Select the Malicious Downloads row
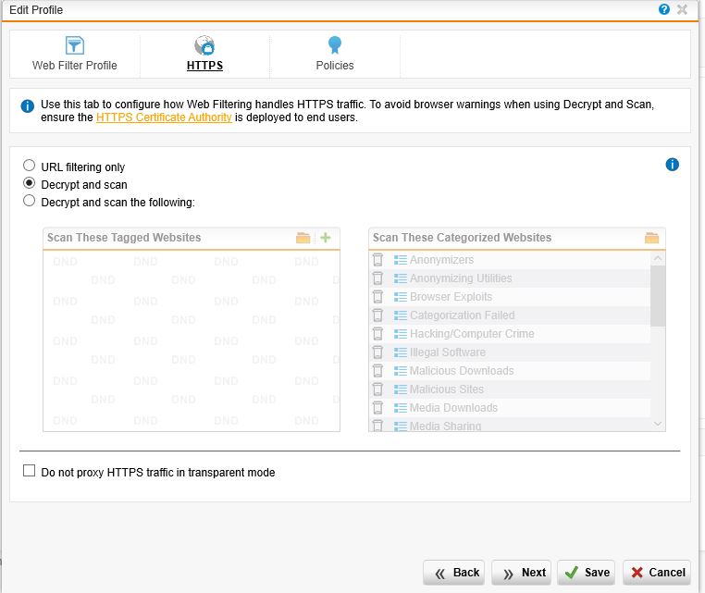 pos(510,370)
